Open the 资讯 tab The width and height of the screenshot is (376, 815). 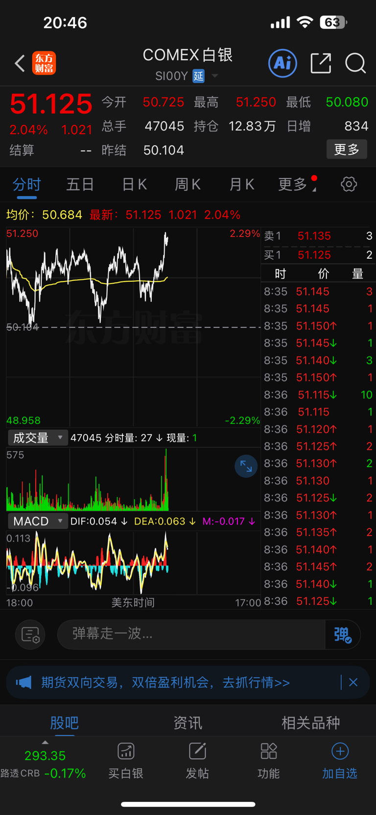click(188, 722)
